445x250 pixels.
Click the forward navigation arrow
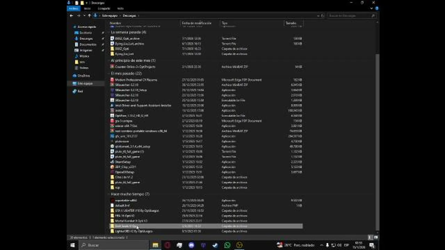coord(79,16)
